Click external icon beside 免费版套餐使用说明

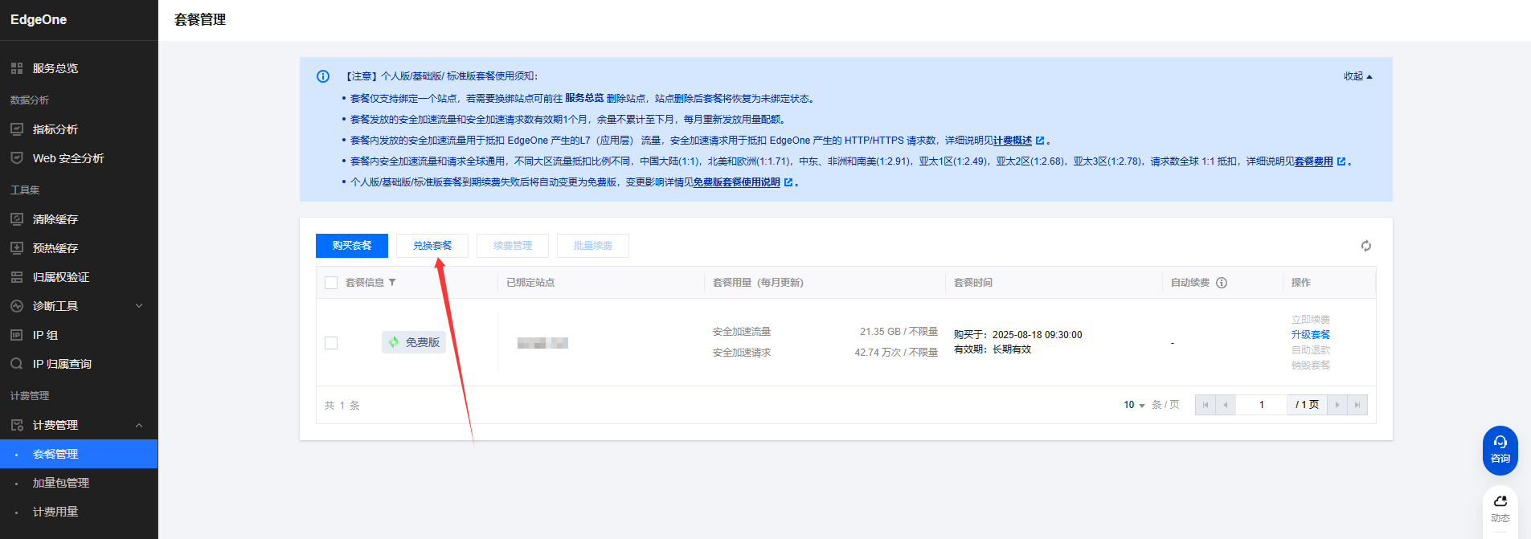pos(788,182)
